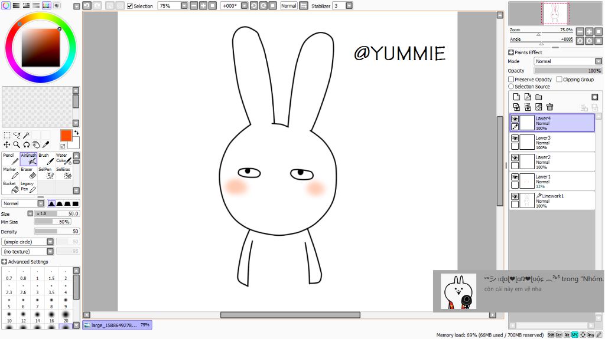605x339 pixels.
Task: Hide Layer3 using its eye icon
Action: pos(515,139)
